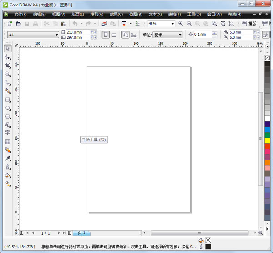Viewport: 273px width, 253px height.
Task: Click the horizontal scrollbar thumb
Action: (x=200, y=233)
